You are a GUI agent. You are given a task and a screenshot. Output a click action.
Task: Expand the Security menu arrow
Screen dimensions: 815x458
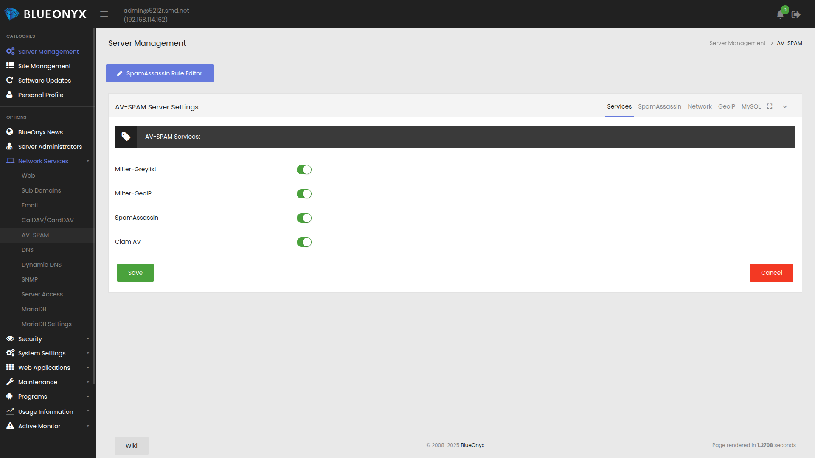(x=88, y=339)
